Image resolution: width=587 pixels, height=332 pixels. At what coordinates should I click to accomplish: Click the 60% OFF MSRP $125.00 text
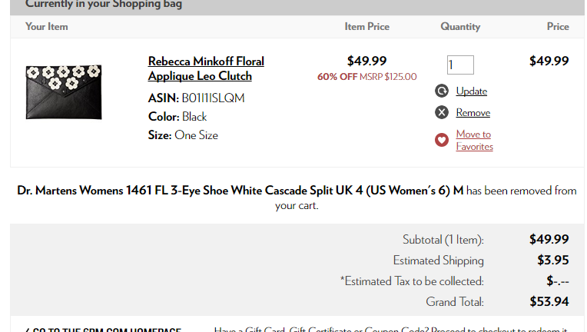[x=367, y=77]
